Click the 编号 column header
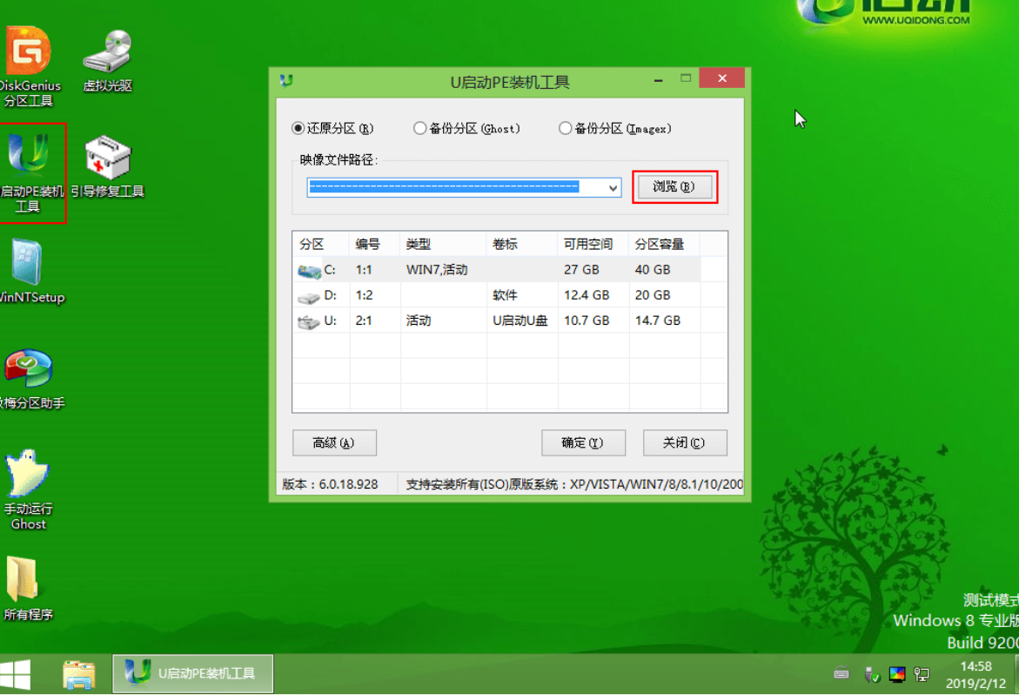The width and height of the screenshot is (1019, 695). click(374, 245)
